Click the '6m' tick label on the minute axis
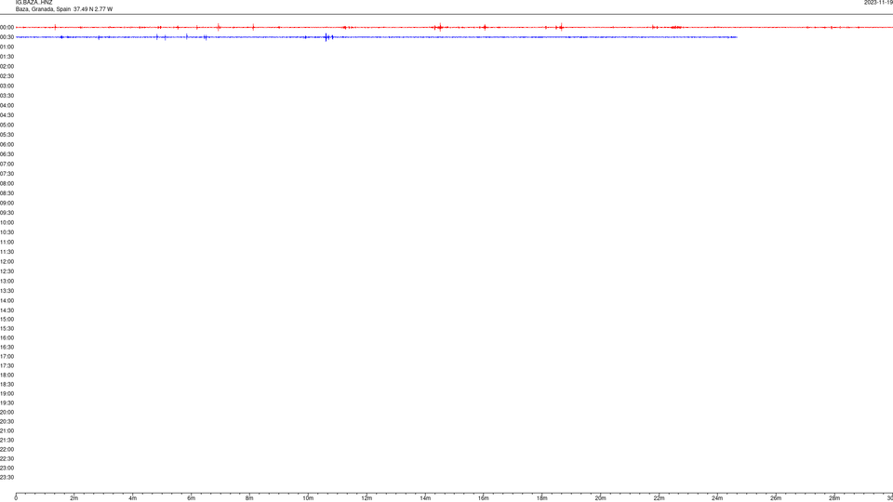The height and width of the screenshot is (502, 893). pos(192,498)
